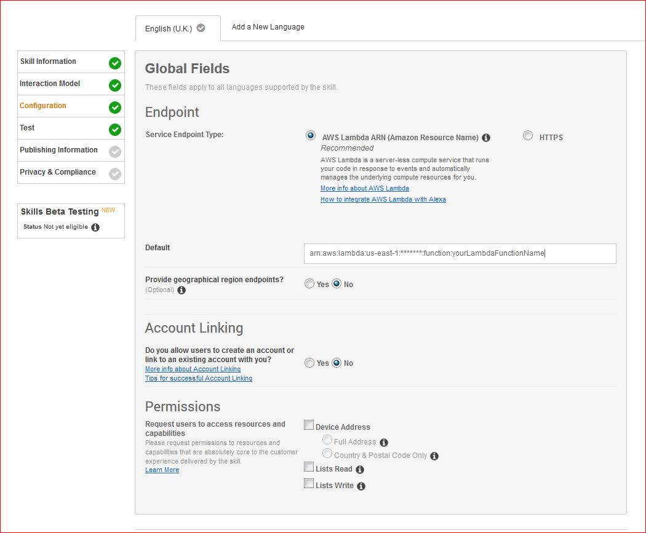
Task: Enable the Device Address permission checkbox
Action: [309, 425]
